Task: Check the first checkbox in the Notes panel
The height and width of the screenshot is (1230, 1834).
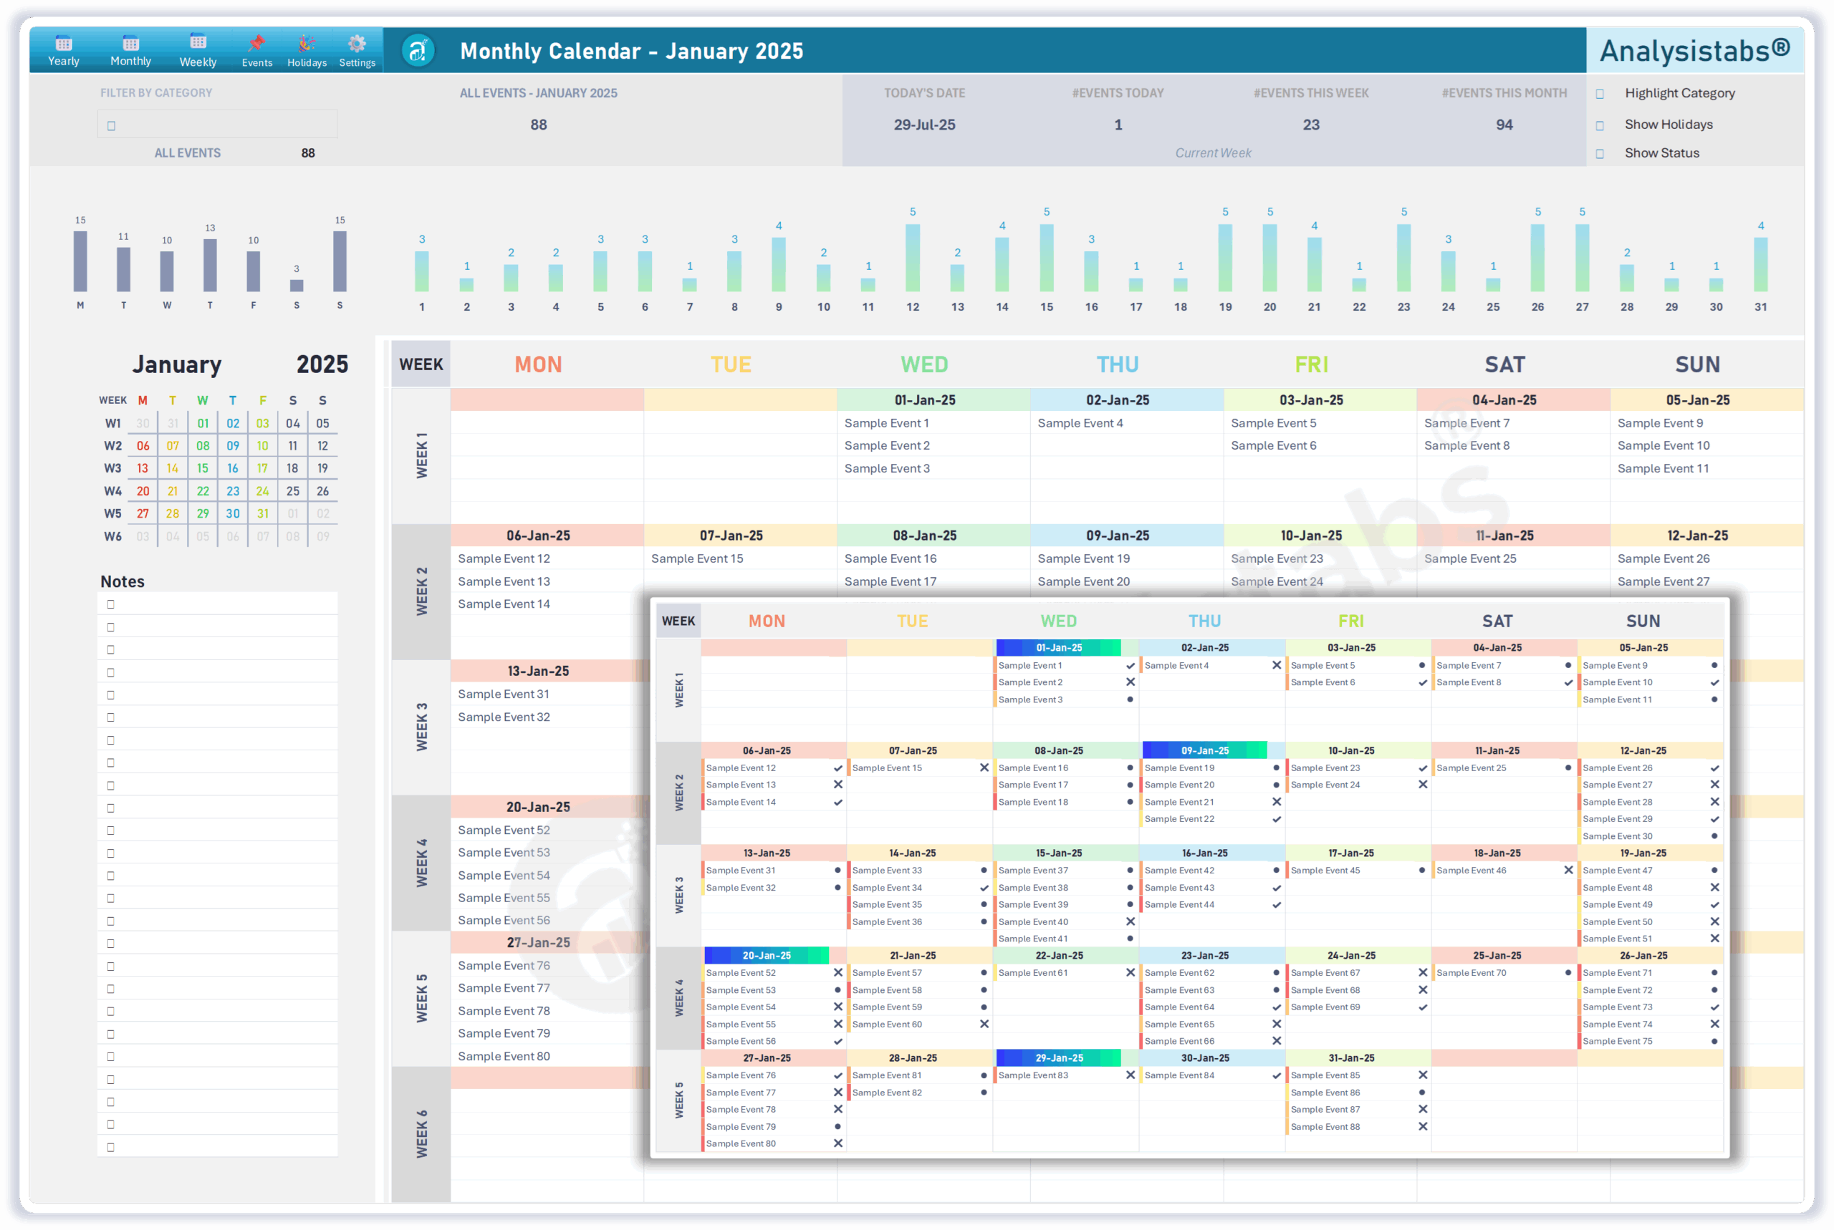Action: 110,604
